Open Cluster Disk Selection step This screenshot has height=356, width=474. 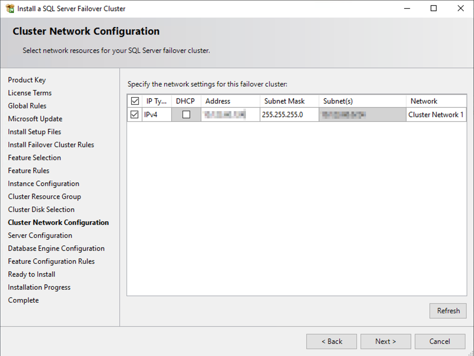click(x=41, y=210)
